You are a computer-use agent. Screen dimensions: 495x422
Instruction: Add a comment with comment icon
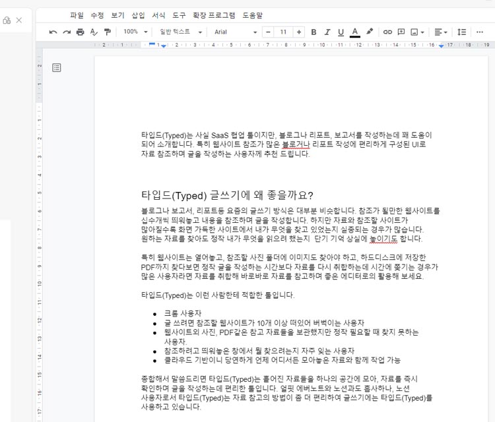pyautogui.click(x=401, y=32)
